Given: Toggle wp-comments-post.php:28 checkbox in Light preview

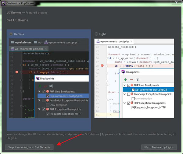Looking at the screenshot, I should (133, 90).
